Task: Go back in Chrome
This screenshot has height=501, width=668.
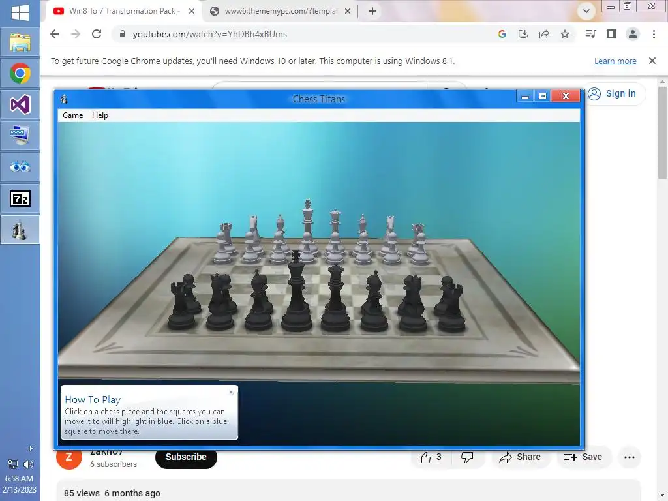Action: pyautogui.click(x=55, y=34)
